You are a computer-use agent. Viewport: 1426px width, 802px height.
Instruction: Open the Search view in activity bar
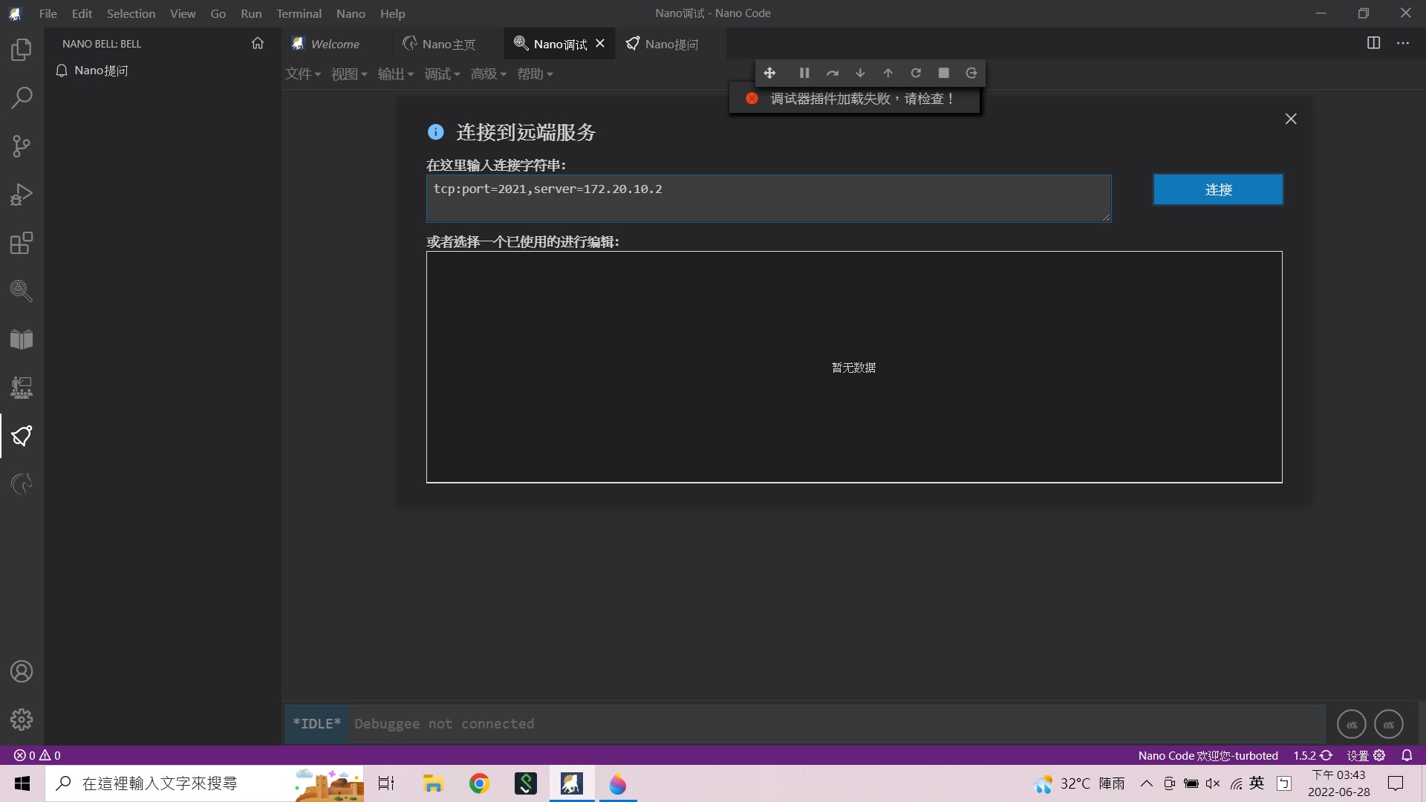22,98
